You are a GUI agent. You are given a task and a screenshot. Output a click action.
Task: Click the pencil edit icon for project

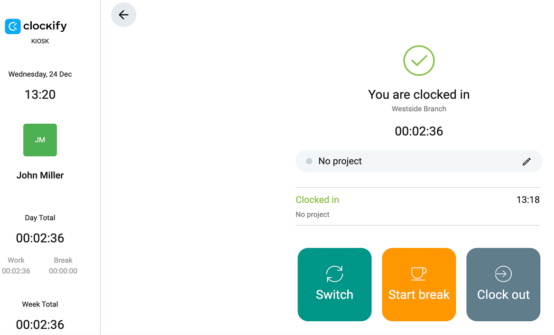(x=526, y=161)
